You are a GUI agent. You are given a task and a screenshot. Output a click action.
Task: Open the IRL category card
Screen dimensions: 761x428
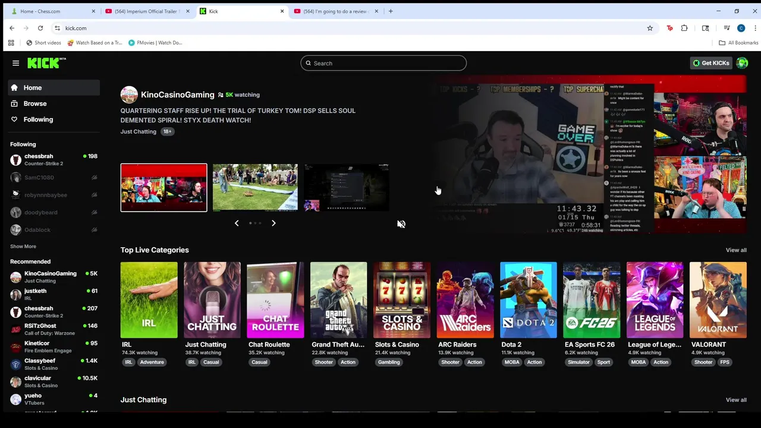tap(149, 300)
